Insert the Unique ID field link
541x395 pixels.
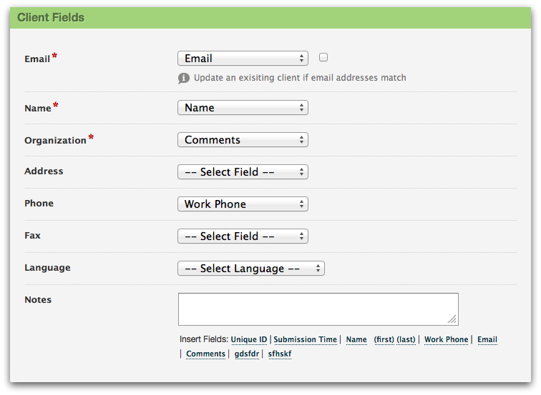tap(249, 340)
